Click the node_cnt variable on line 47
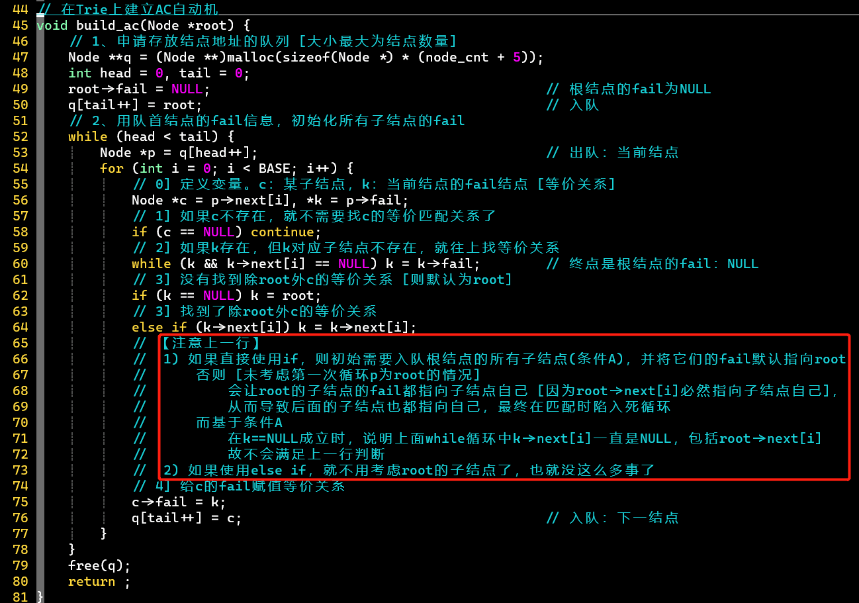The image size is (859, 603). [458, 57]
